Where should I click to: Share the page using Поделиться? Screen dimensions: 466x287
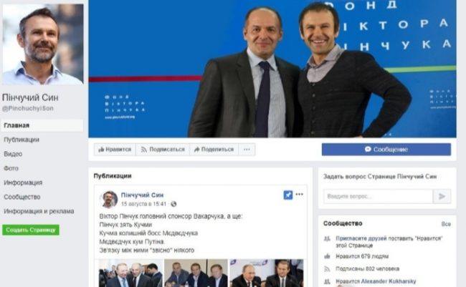(x=214, y=150)
